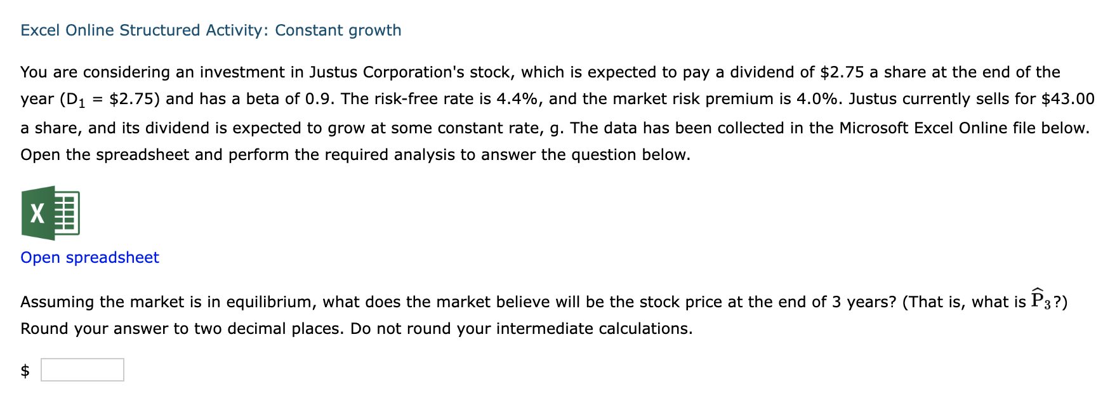The height and width of the screenshot is (405, 1103).
Task: Select the white X on the Excel icon
Action: pyautogui.click(x=37, y=214)
